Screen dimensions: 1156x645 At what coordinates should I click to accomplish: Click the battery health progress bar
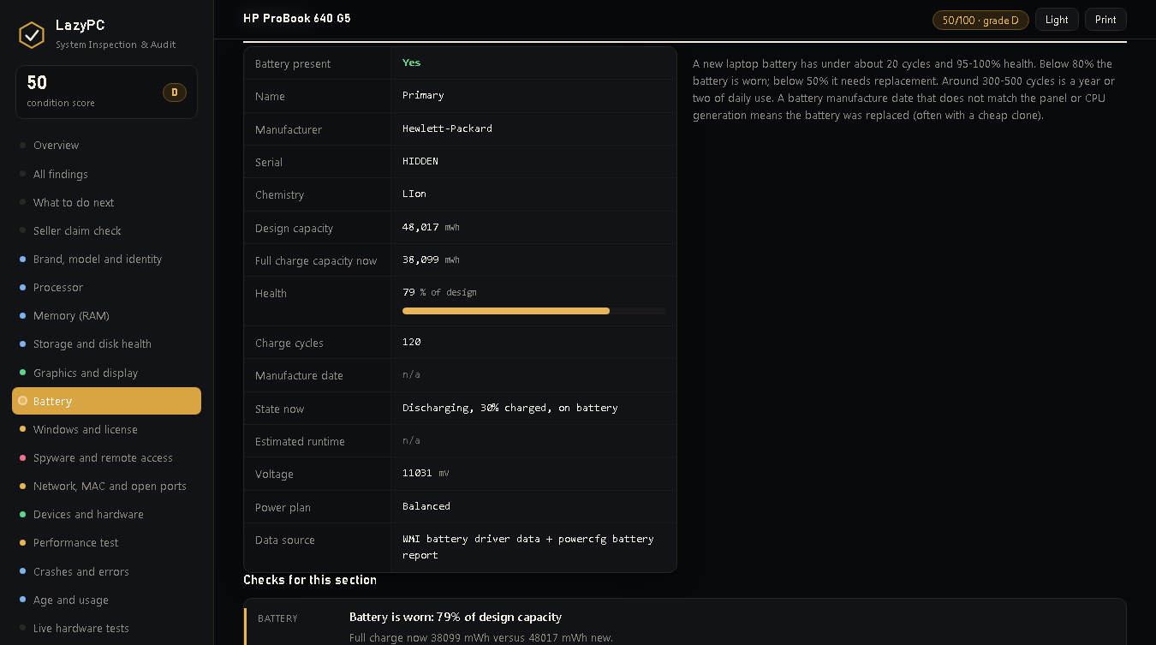[533, 311]
